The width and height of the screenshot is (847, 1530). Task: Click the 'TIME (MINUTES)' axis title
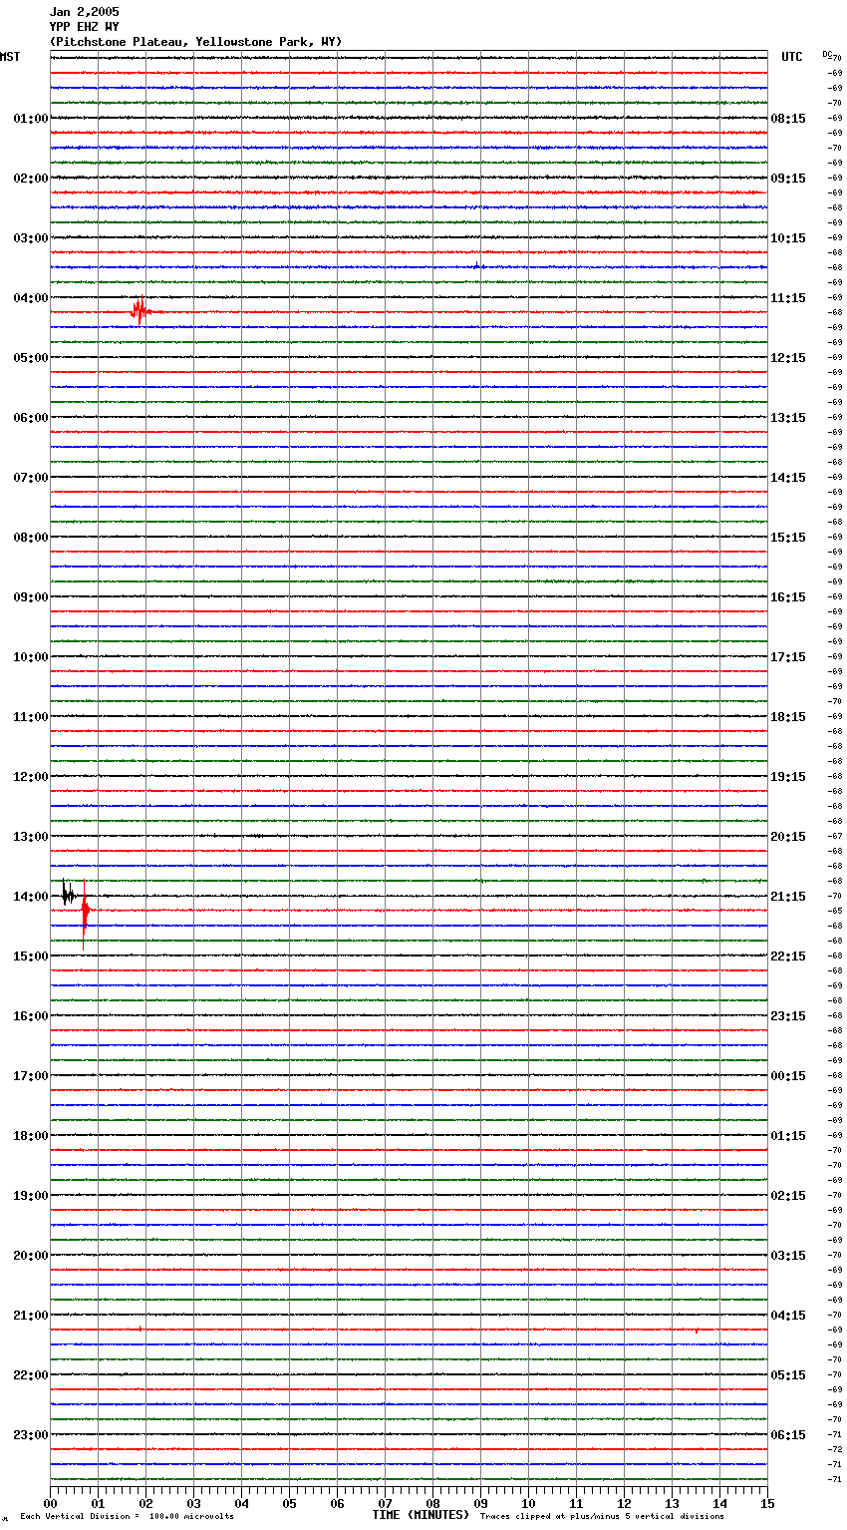click(421, 1515)
